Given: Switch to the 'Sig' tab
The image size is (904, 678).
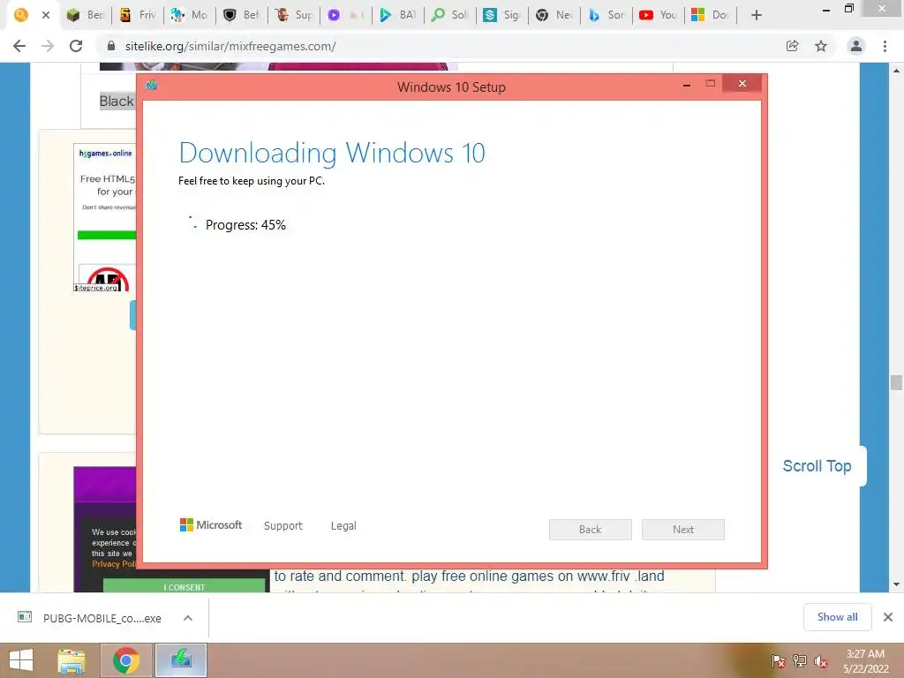Looking at the screenshot, I should point(502,15).
